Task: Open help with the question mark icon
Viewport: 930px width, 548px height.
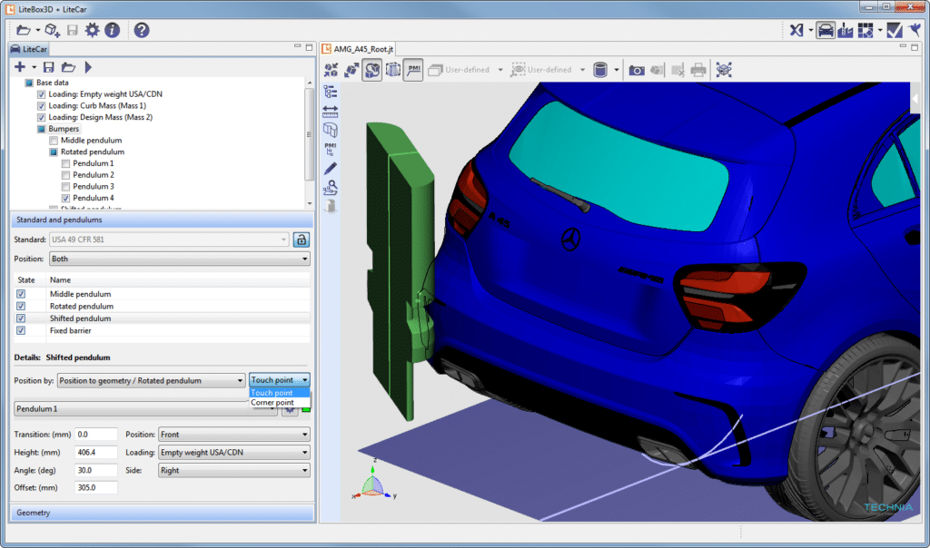Action: tap(141, 30)
